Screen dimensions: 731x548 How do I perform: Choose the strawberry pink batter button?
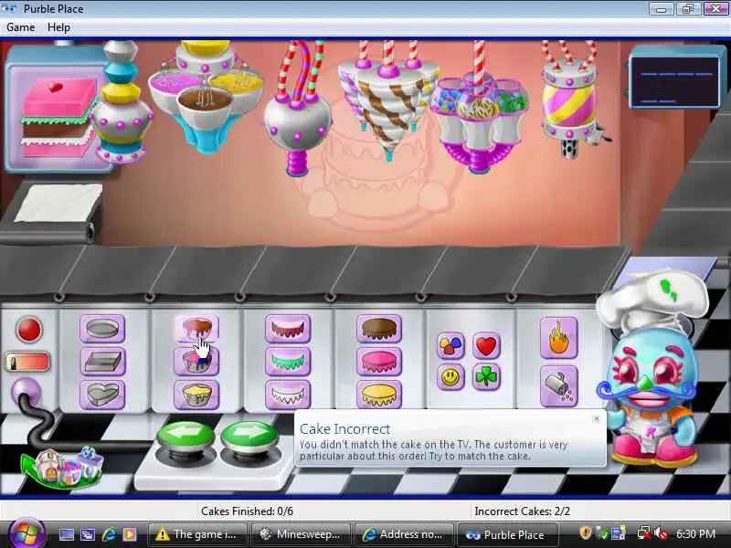[x=196, y=362]
